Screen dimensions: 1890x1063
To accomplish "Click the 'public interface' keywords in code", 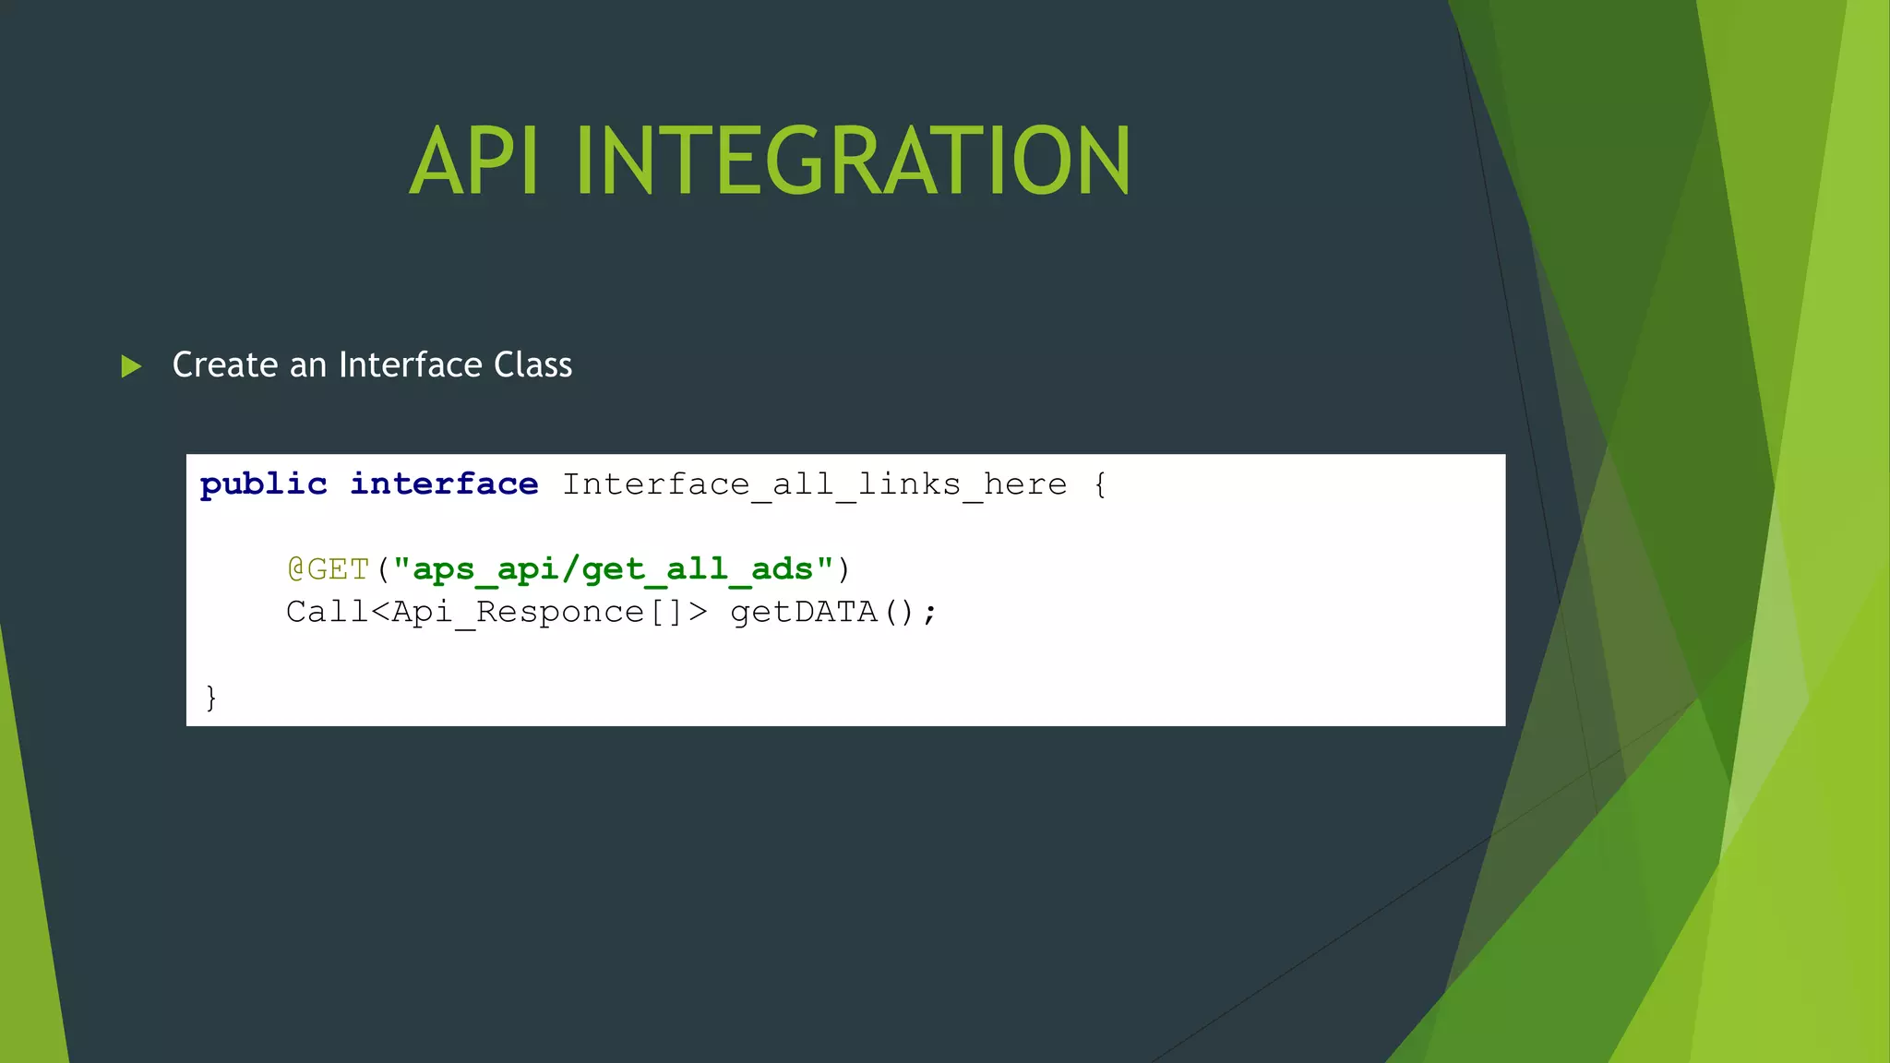I will [x=368, y=484].
